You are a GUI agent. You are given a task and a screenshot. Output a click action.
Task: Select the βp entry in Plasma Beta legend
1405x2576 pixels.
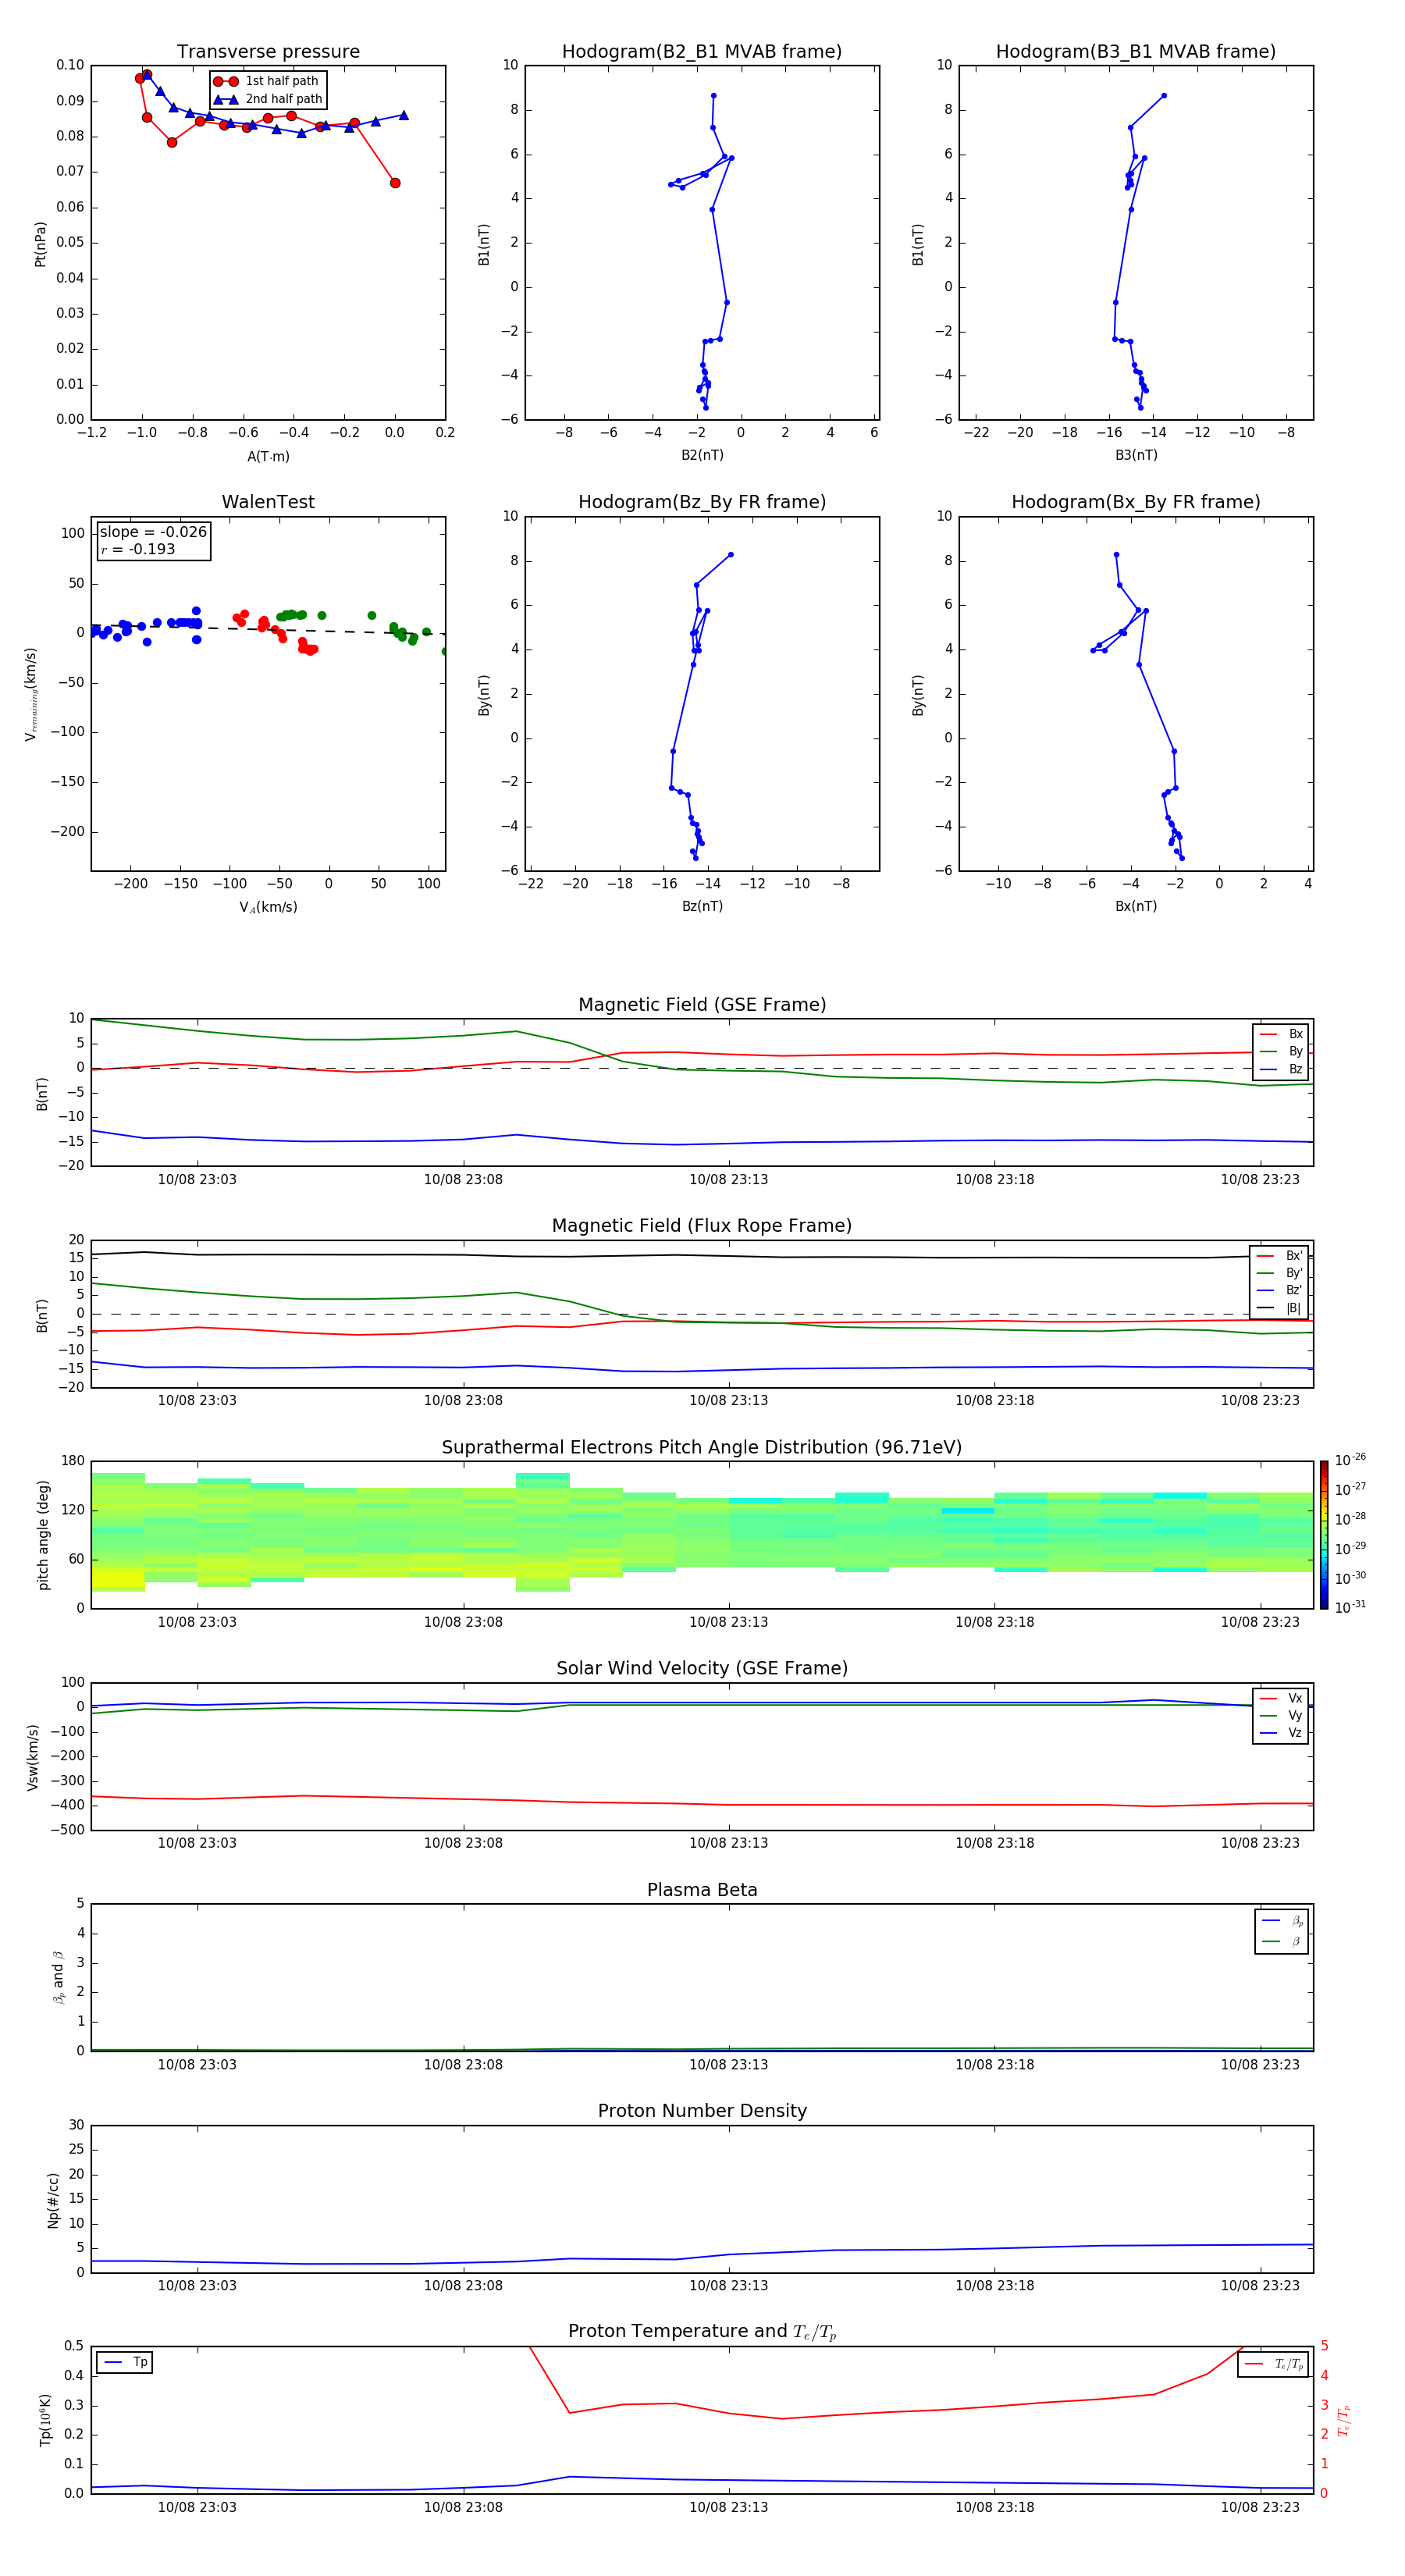point(1282,1921)
